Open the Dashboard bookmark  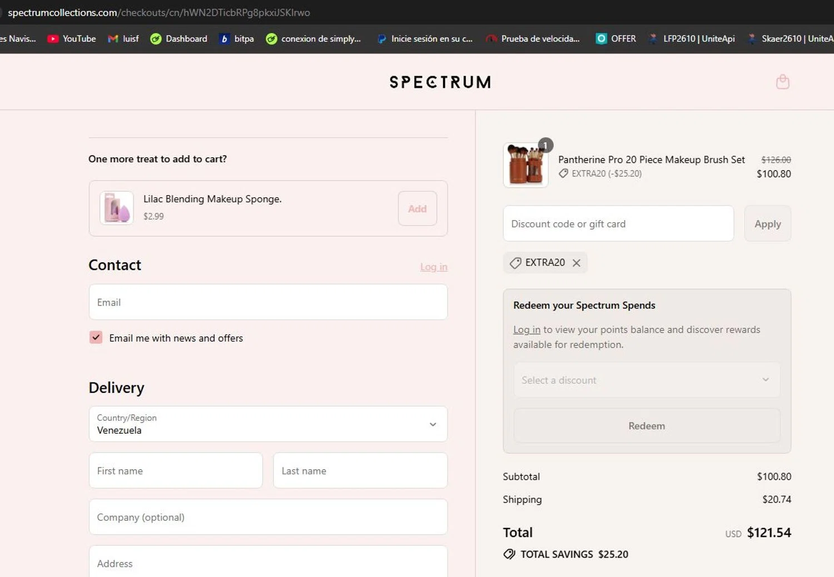tap(179, 38)
